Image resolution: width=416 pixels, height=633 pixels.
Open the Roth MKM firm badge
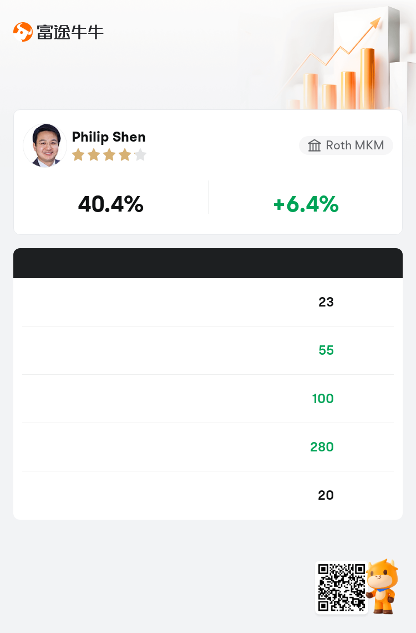coord(346,145)
